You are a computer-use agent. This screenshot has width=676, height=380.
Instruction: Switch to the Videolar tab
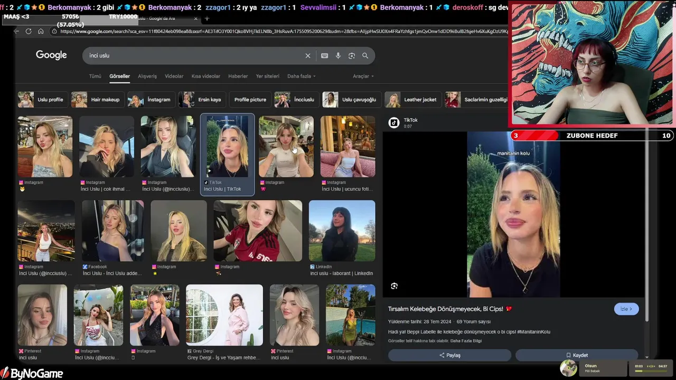tap(174, 76)
